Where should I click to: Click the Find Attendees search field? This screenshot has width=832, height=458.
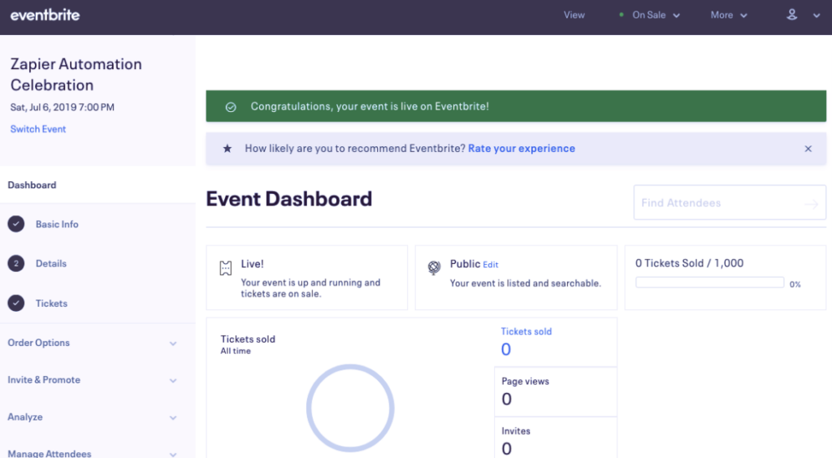tap(730, 202)
